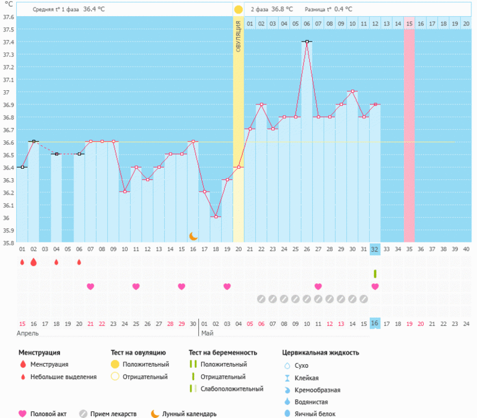Viewport: 477px width, 418px height.
Task: Click the orange moon icon on the chart
Action: pyautogui.click(x=193, y=236)
